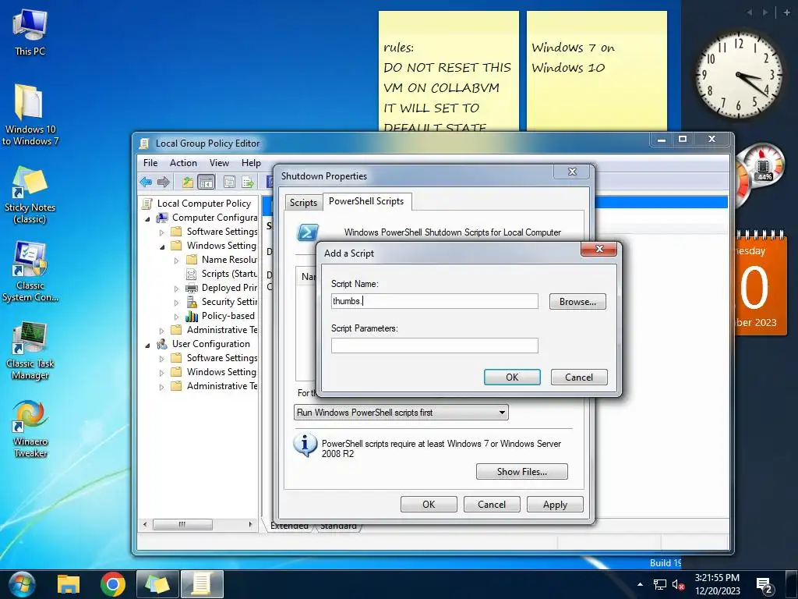Expand the Deployed Printers node
The height and width of the screenshot is (599, 798).
coord(177,289)
